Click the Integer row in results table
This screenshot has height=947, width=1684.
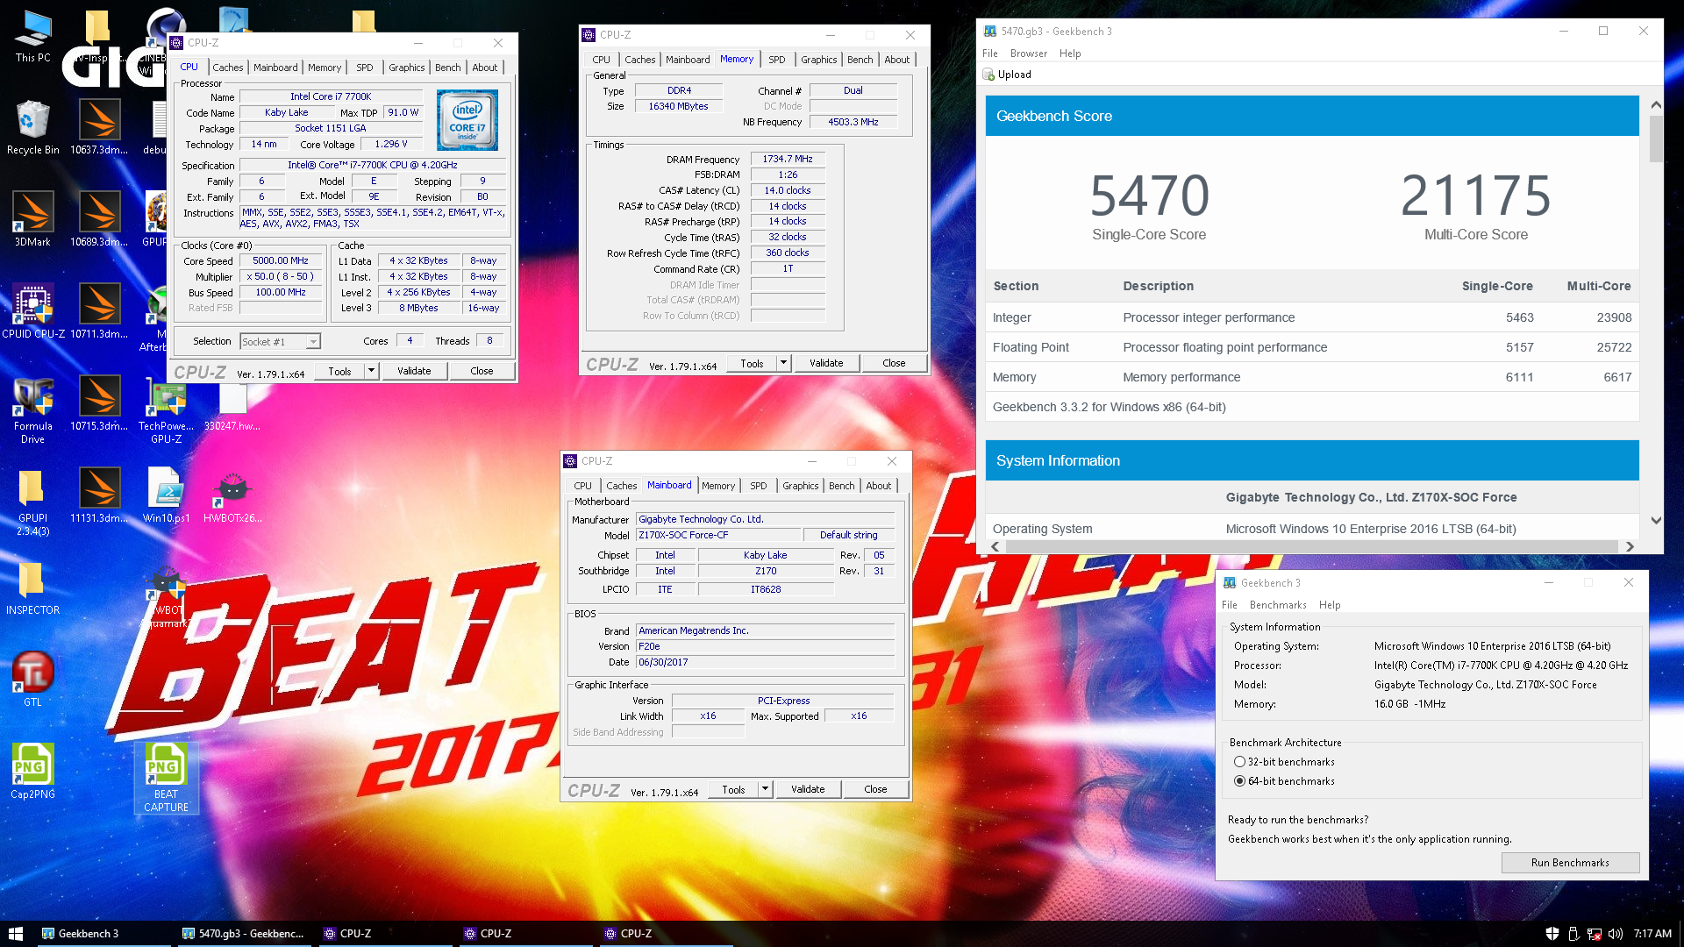pos(1312,317)
